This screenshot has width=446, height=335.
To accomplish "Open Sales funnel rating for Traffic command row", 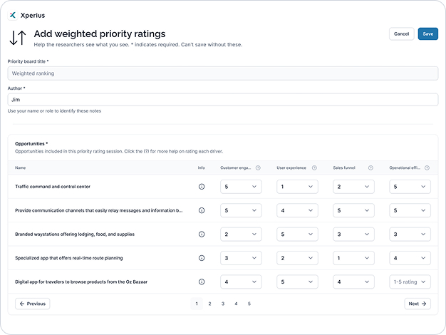I will (353, 187).
